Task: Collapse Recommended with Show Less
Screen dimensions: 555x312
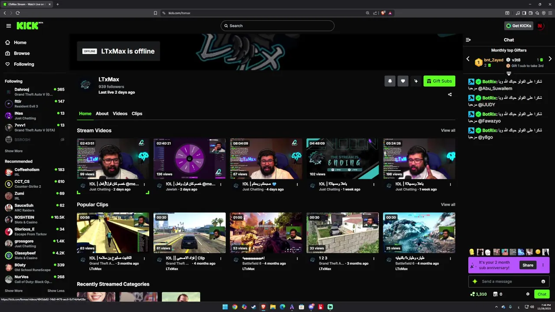Action: [x=56, y=291]
